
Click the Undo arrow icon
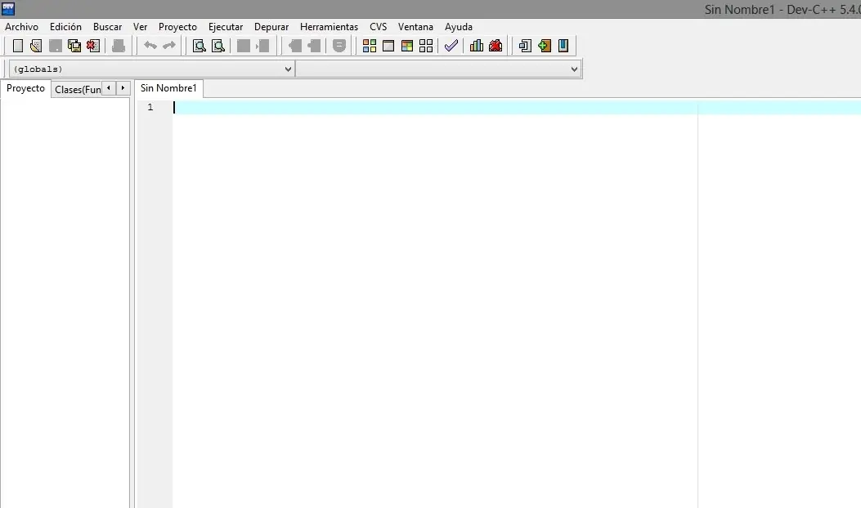pyautogui.click(x=150, y=46)
